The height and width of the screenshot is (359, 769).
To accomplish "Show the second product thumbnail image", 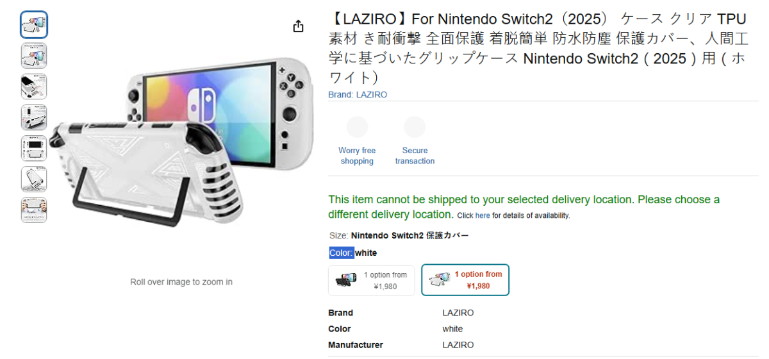I will (x=34, y=56).
